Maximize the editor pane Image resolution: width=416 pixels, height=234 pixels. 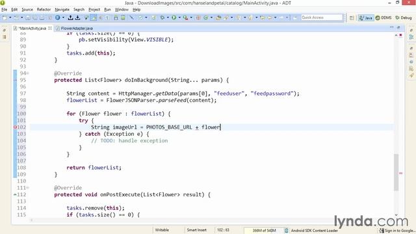(x=398, y=27)
